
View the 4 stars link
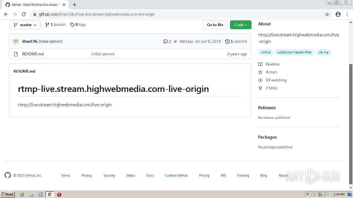click(x=268, y=72)
